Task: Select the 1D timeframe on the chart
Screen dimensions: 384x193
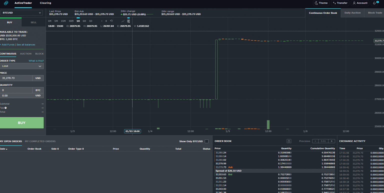Action: 90,21
